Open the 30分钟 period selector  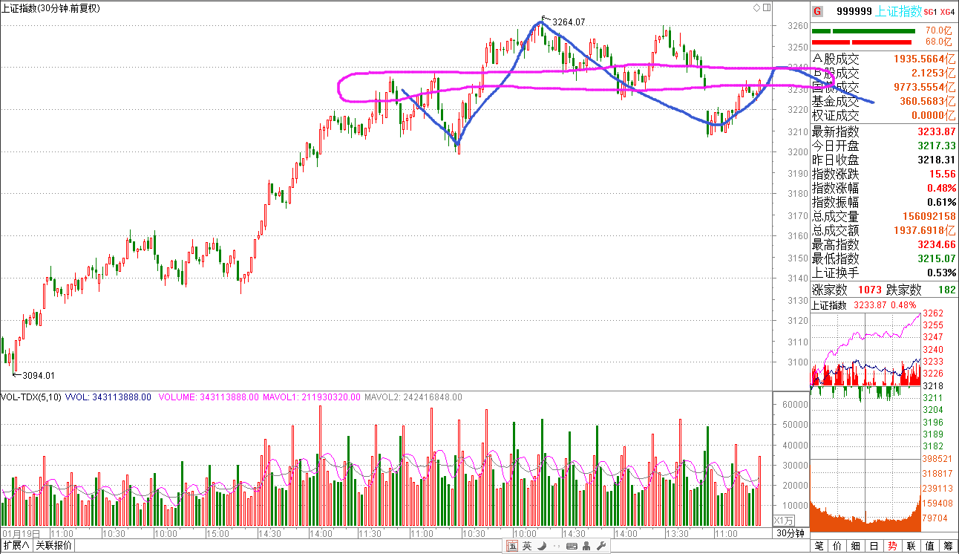tap(791, 533)
